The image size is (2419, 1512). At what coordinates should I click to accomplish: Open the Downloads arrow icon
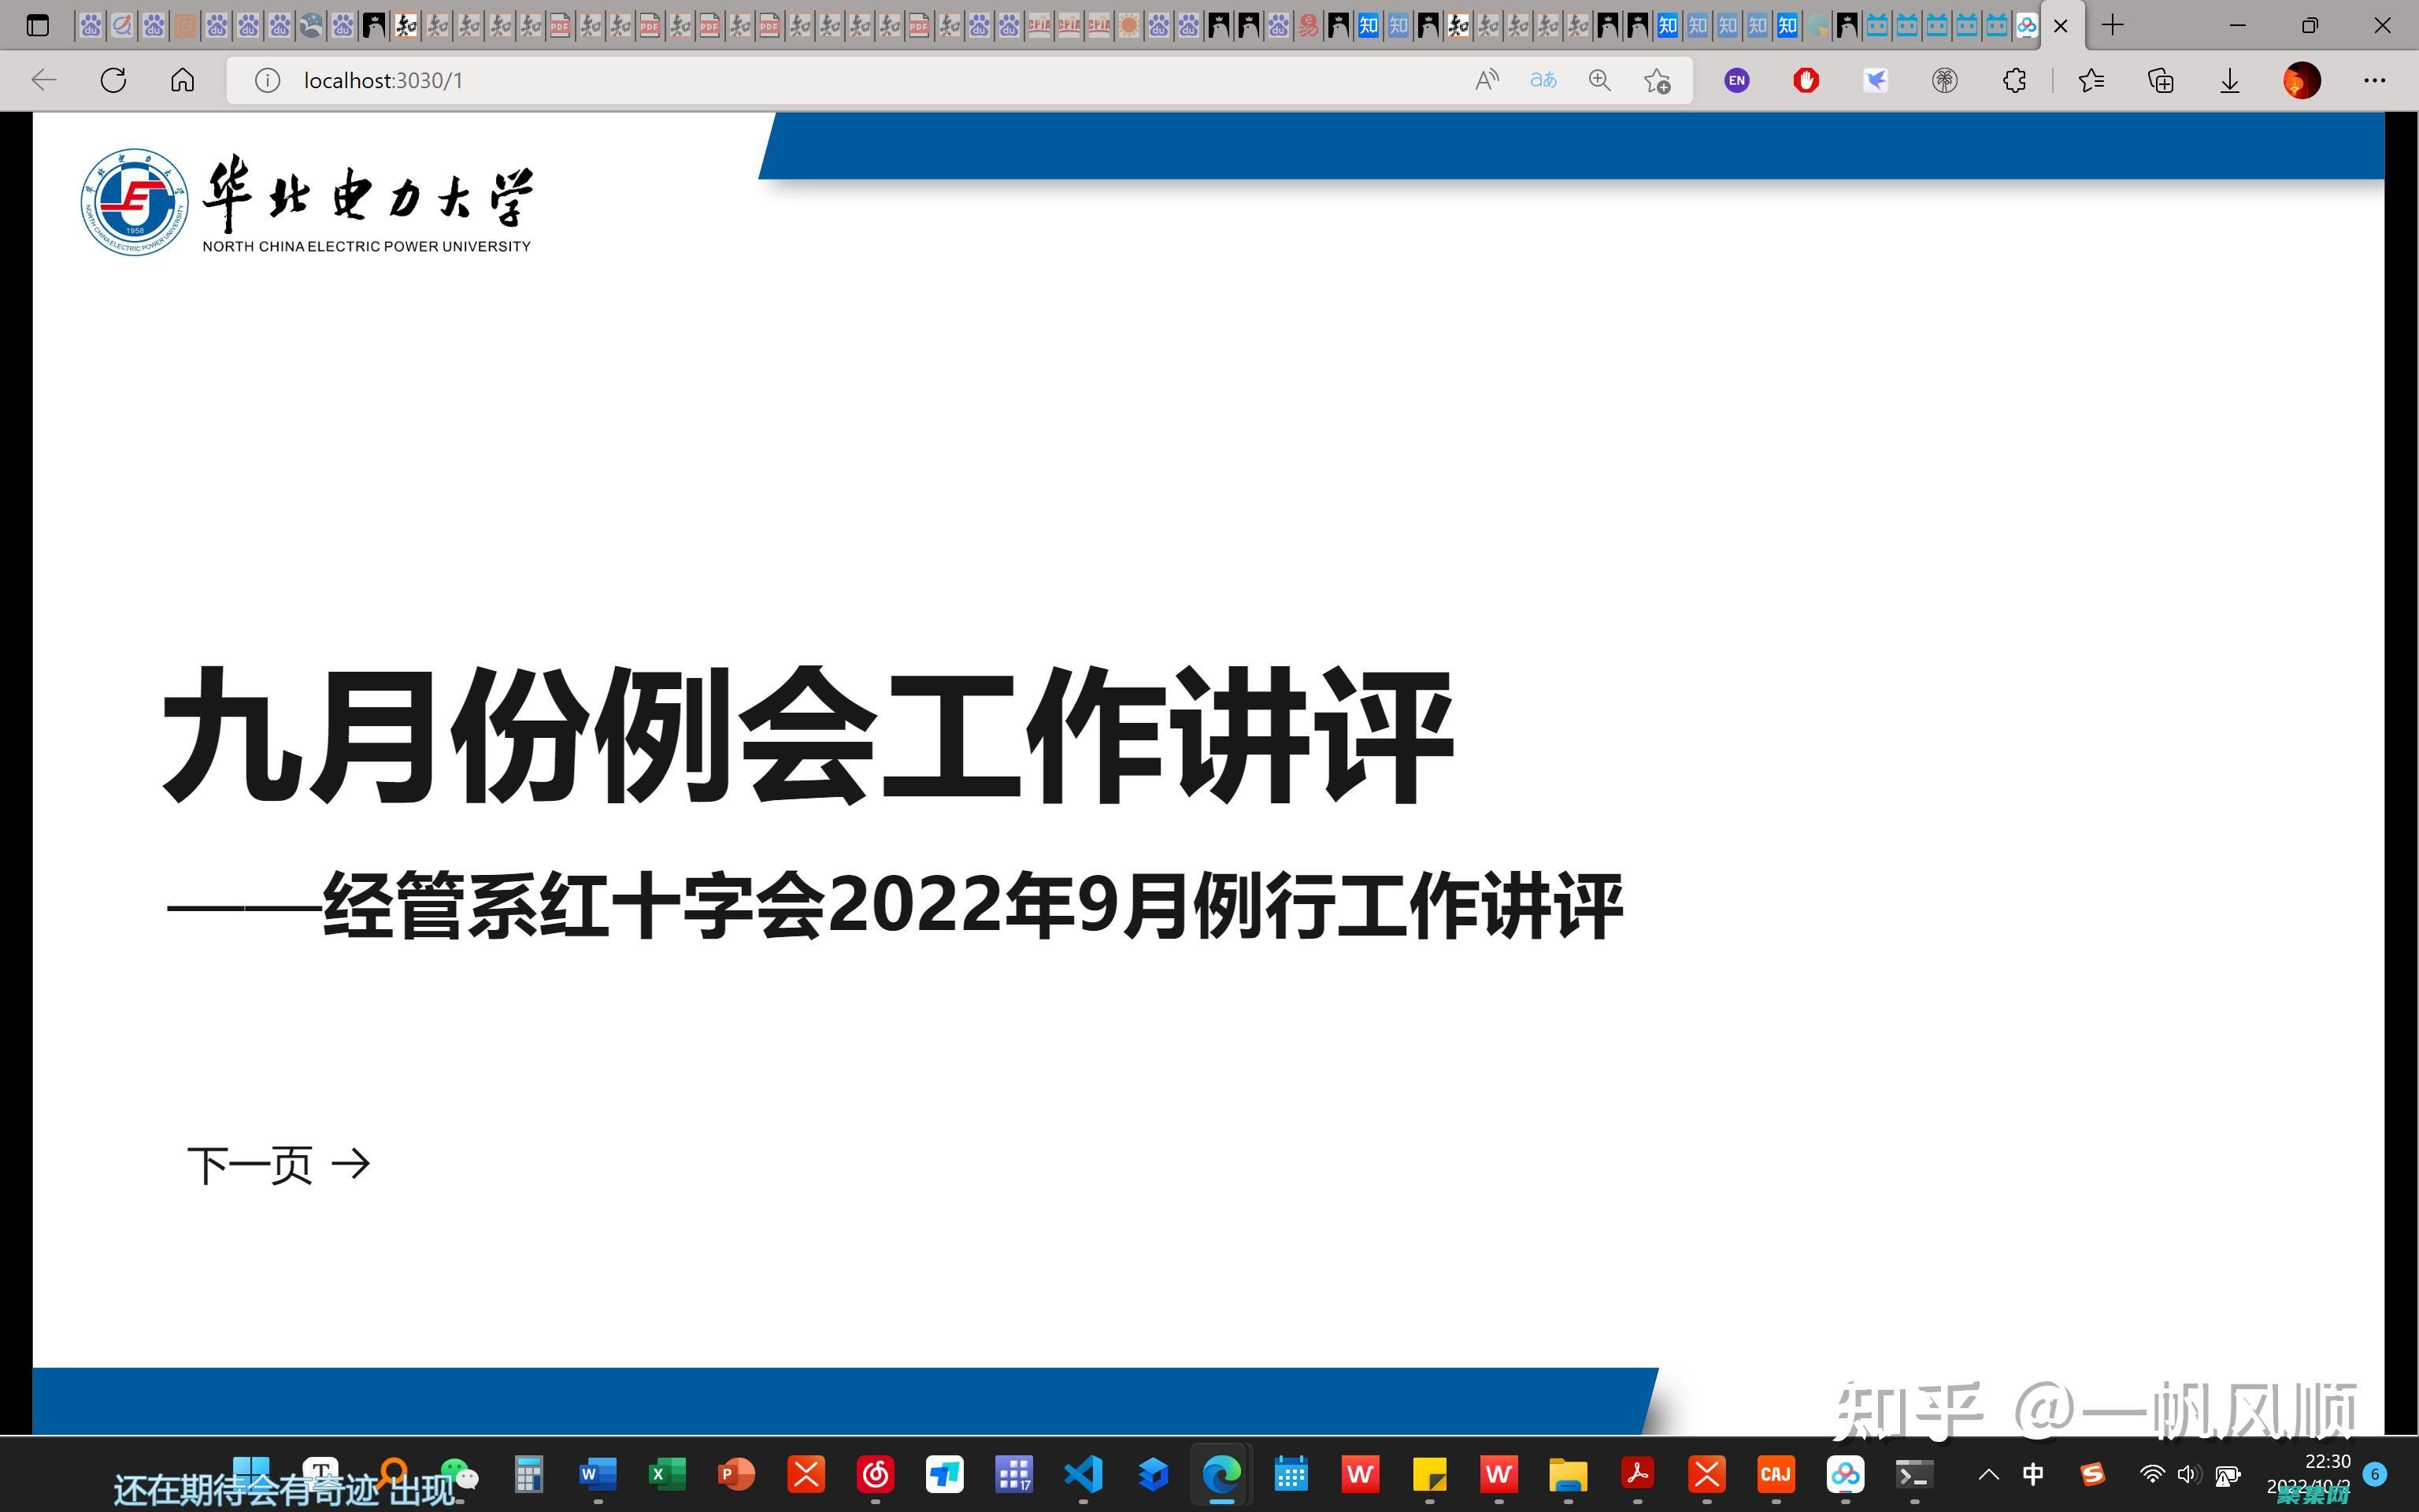[x=2229, y=80]
